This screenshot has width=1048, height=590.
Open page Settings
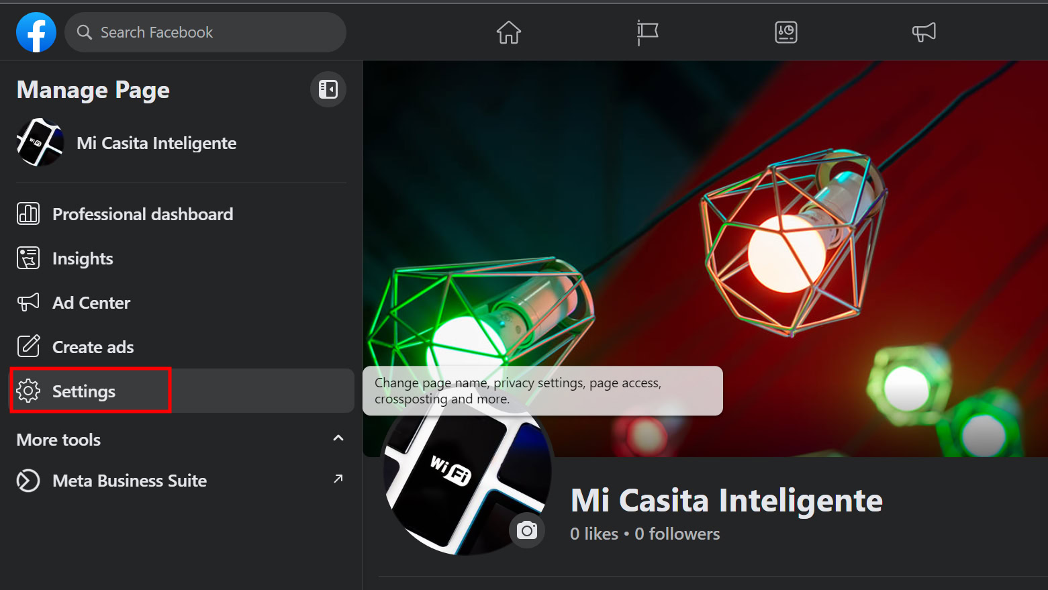click(x=181, y=391)
